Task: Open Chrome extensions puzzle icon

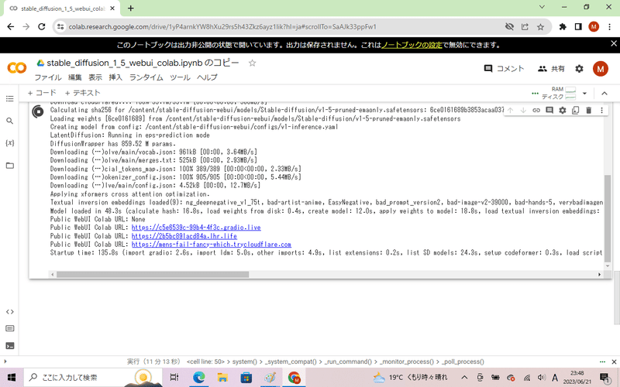Action: point(563,27)
